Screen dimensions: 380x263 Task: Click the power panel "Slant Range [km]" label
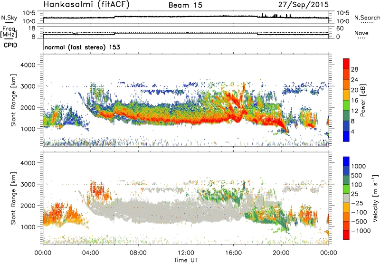pyautogui.click(x=13, y=100)
